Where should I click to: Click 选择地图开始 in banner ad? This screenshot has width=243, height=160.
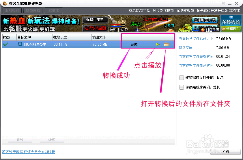pyautogui.click(x=204, y=20)
